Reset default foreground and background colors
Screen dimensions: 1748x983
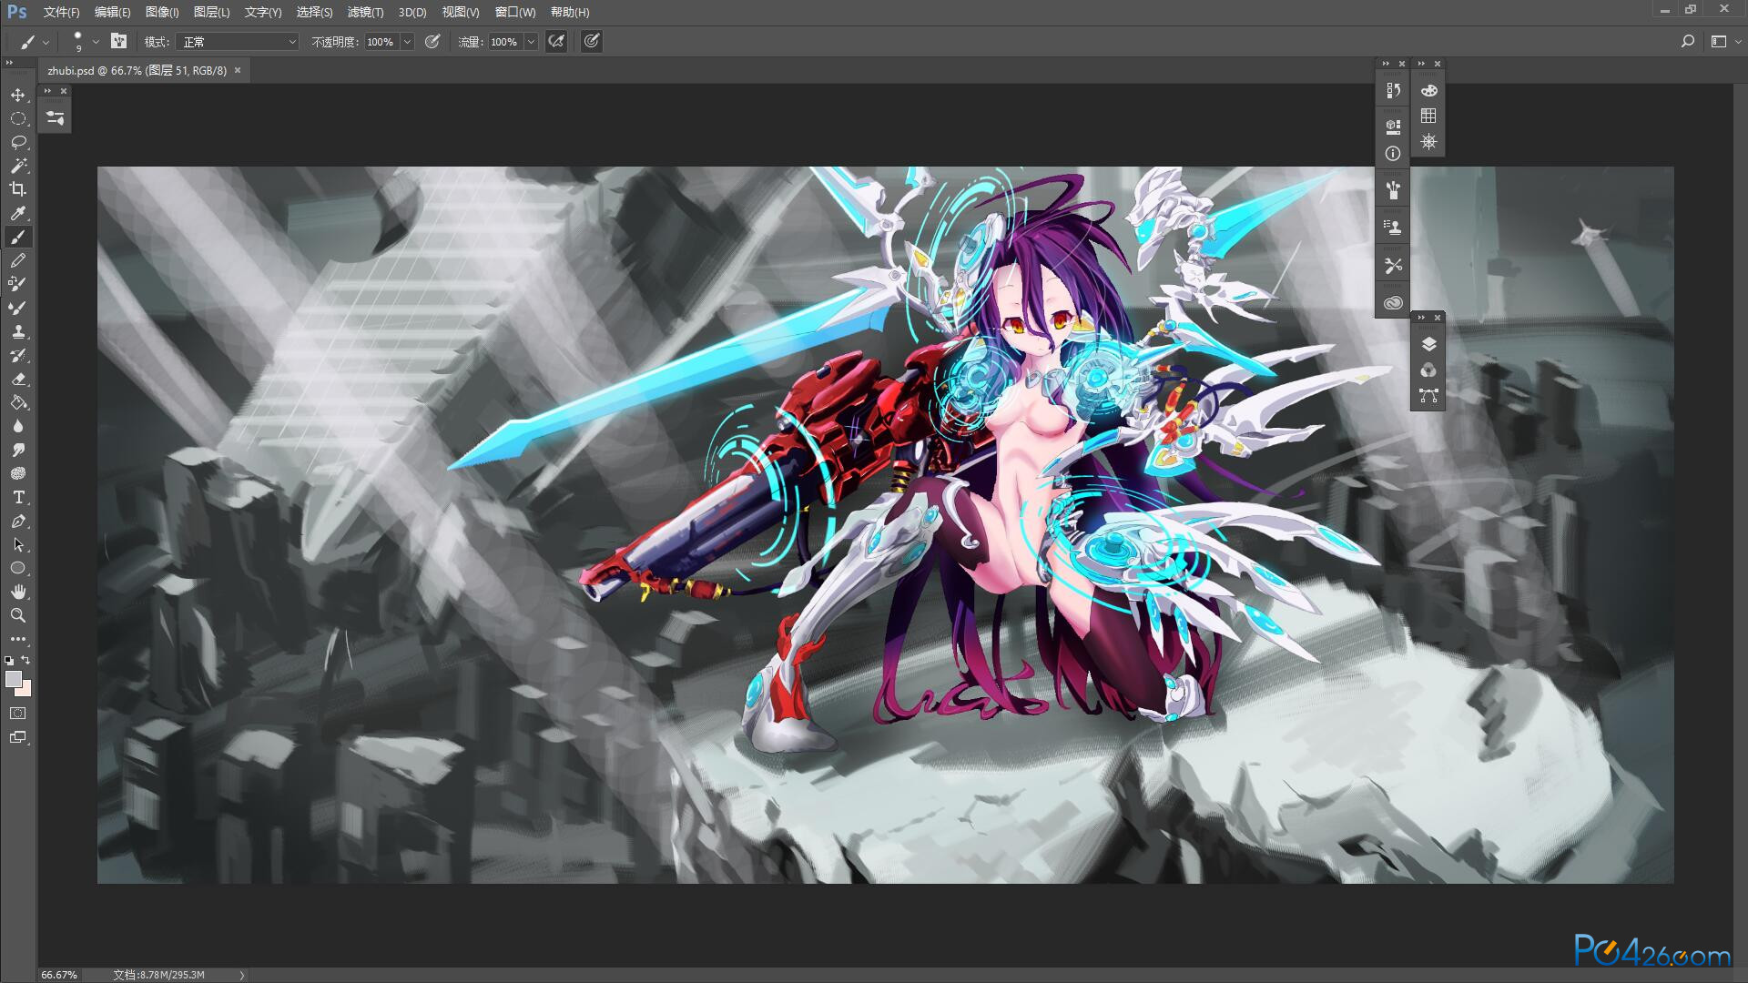coord(9,661)
